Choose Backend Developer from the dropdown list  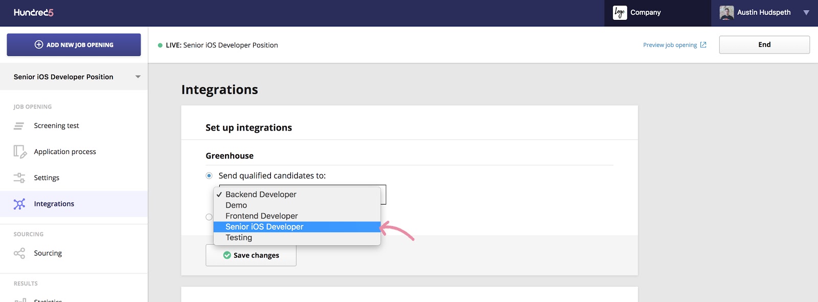pyautogui.click(x=297, y=194)
